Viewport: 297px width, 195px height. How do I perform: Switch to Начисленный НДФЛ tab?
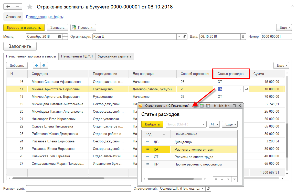pos(77,56)
